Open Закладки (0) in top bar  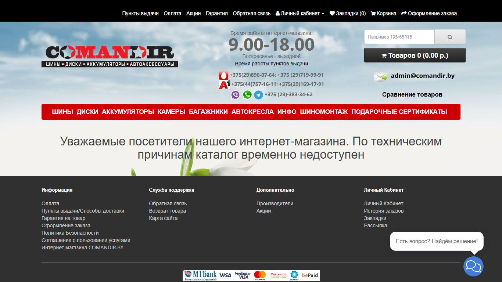[x=348, y=13]
